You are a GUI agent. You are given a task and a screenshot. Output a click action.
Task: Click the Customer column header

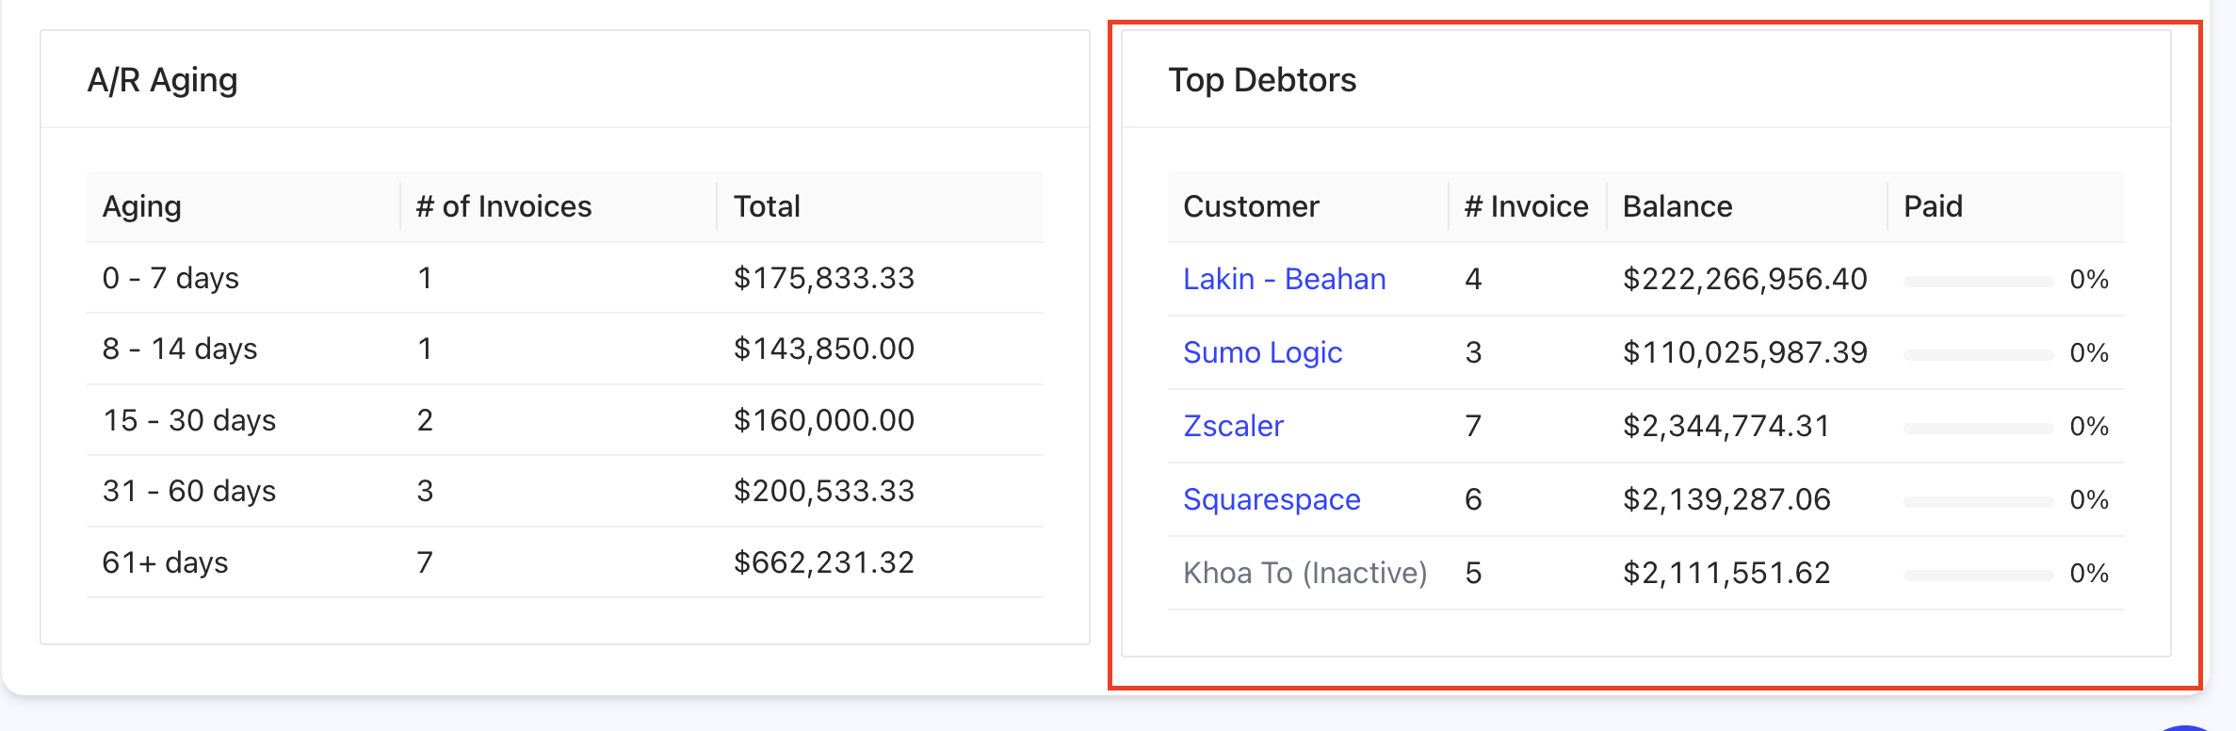pos(1251,206)
